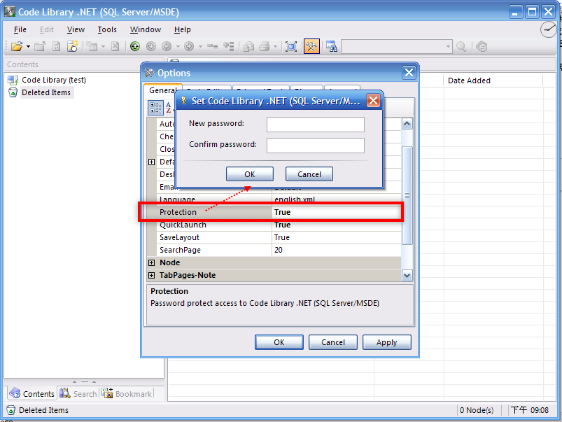This screenshot has width=562, height=422.
Task: Click the grey left arrow toolbar icon
Action: [167, 47]
